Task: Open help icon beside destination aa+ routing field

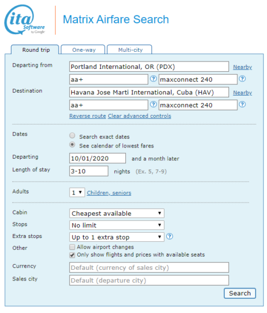Action: coord(153,104)
